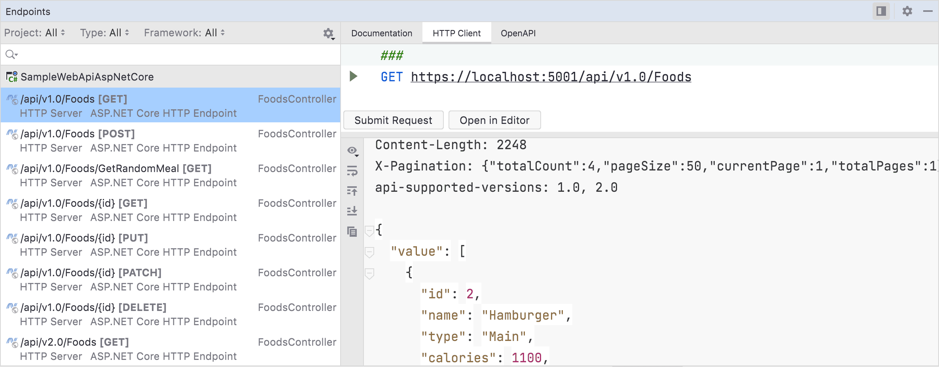Toggle the split panel layout button
This screenshot has height=367, width=939.
point(881,11)
